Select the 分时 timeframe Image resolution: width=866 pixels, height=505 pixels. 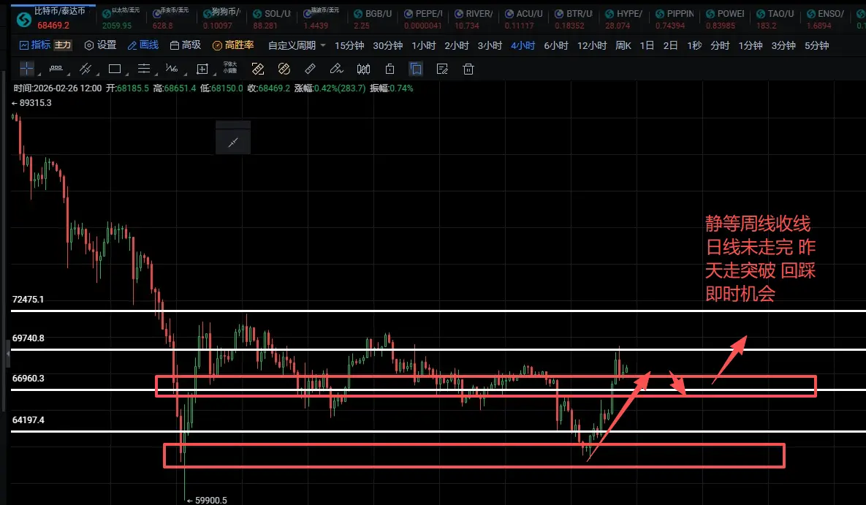(x=720, y=45)
